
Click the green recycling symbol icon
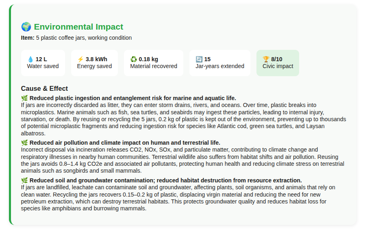[x=133, y=60]
